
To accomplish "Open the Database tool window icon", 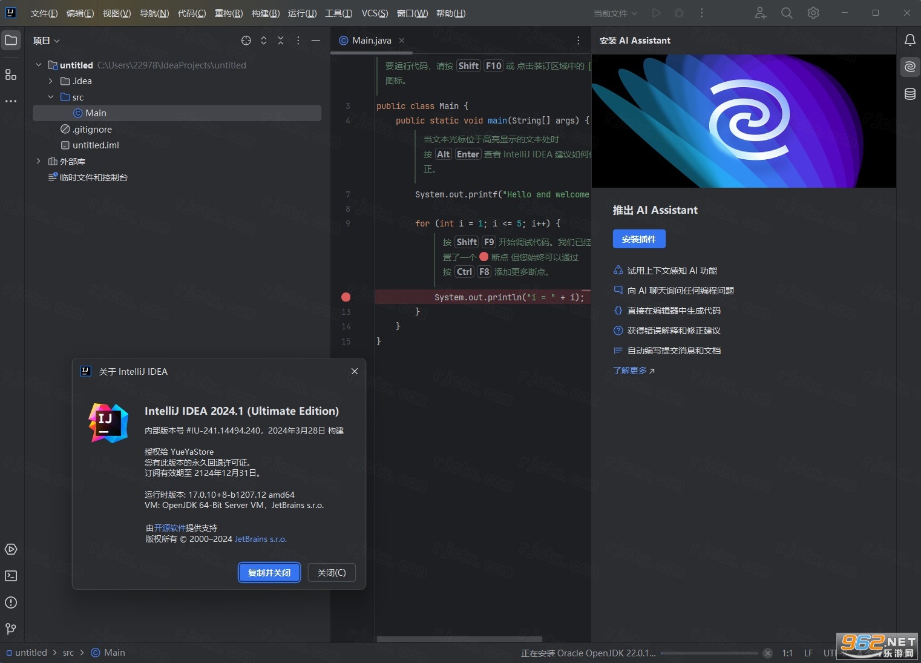I will 910,94.
